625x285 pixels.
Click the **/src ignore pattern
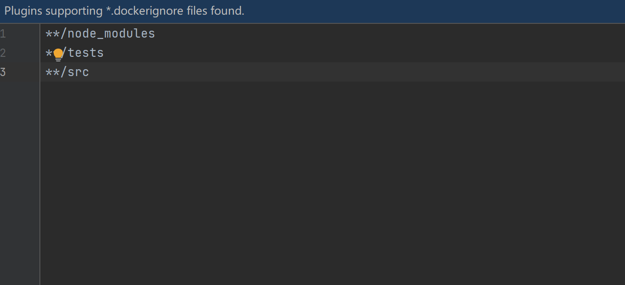tap(67, 72)
